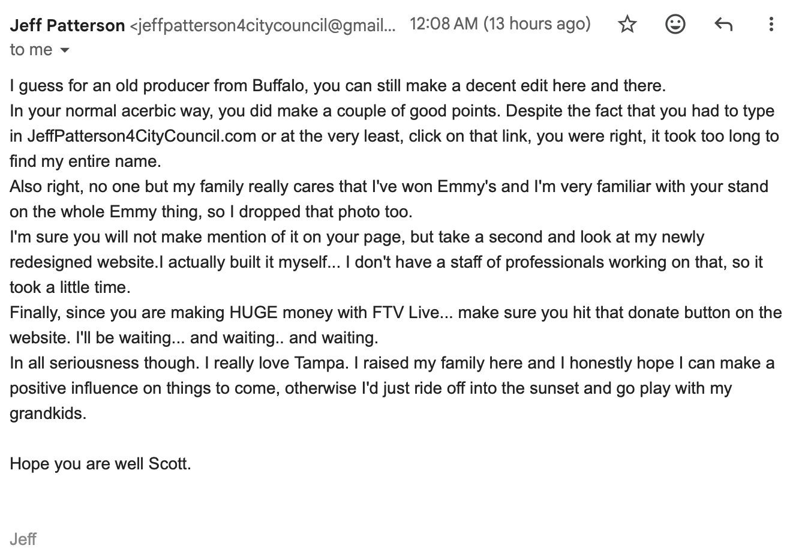Click the capitalized word 'HUGE'

254,313
